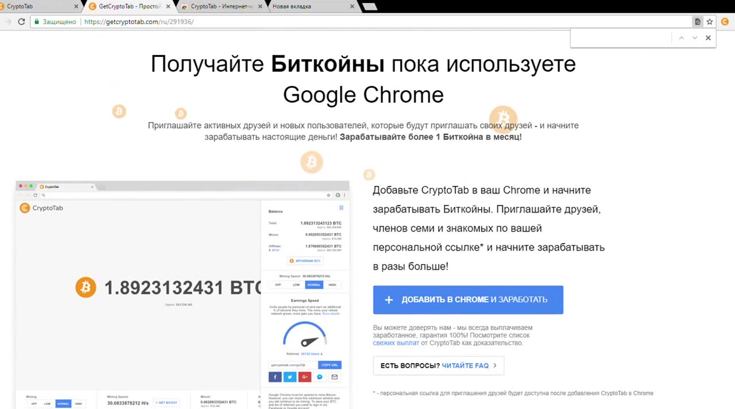The image size is (735, 409).
Task: Click the find-in-page search field
Action: click(620, 38)
